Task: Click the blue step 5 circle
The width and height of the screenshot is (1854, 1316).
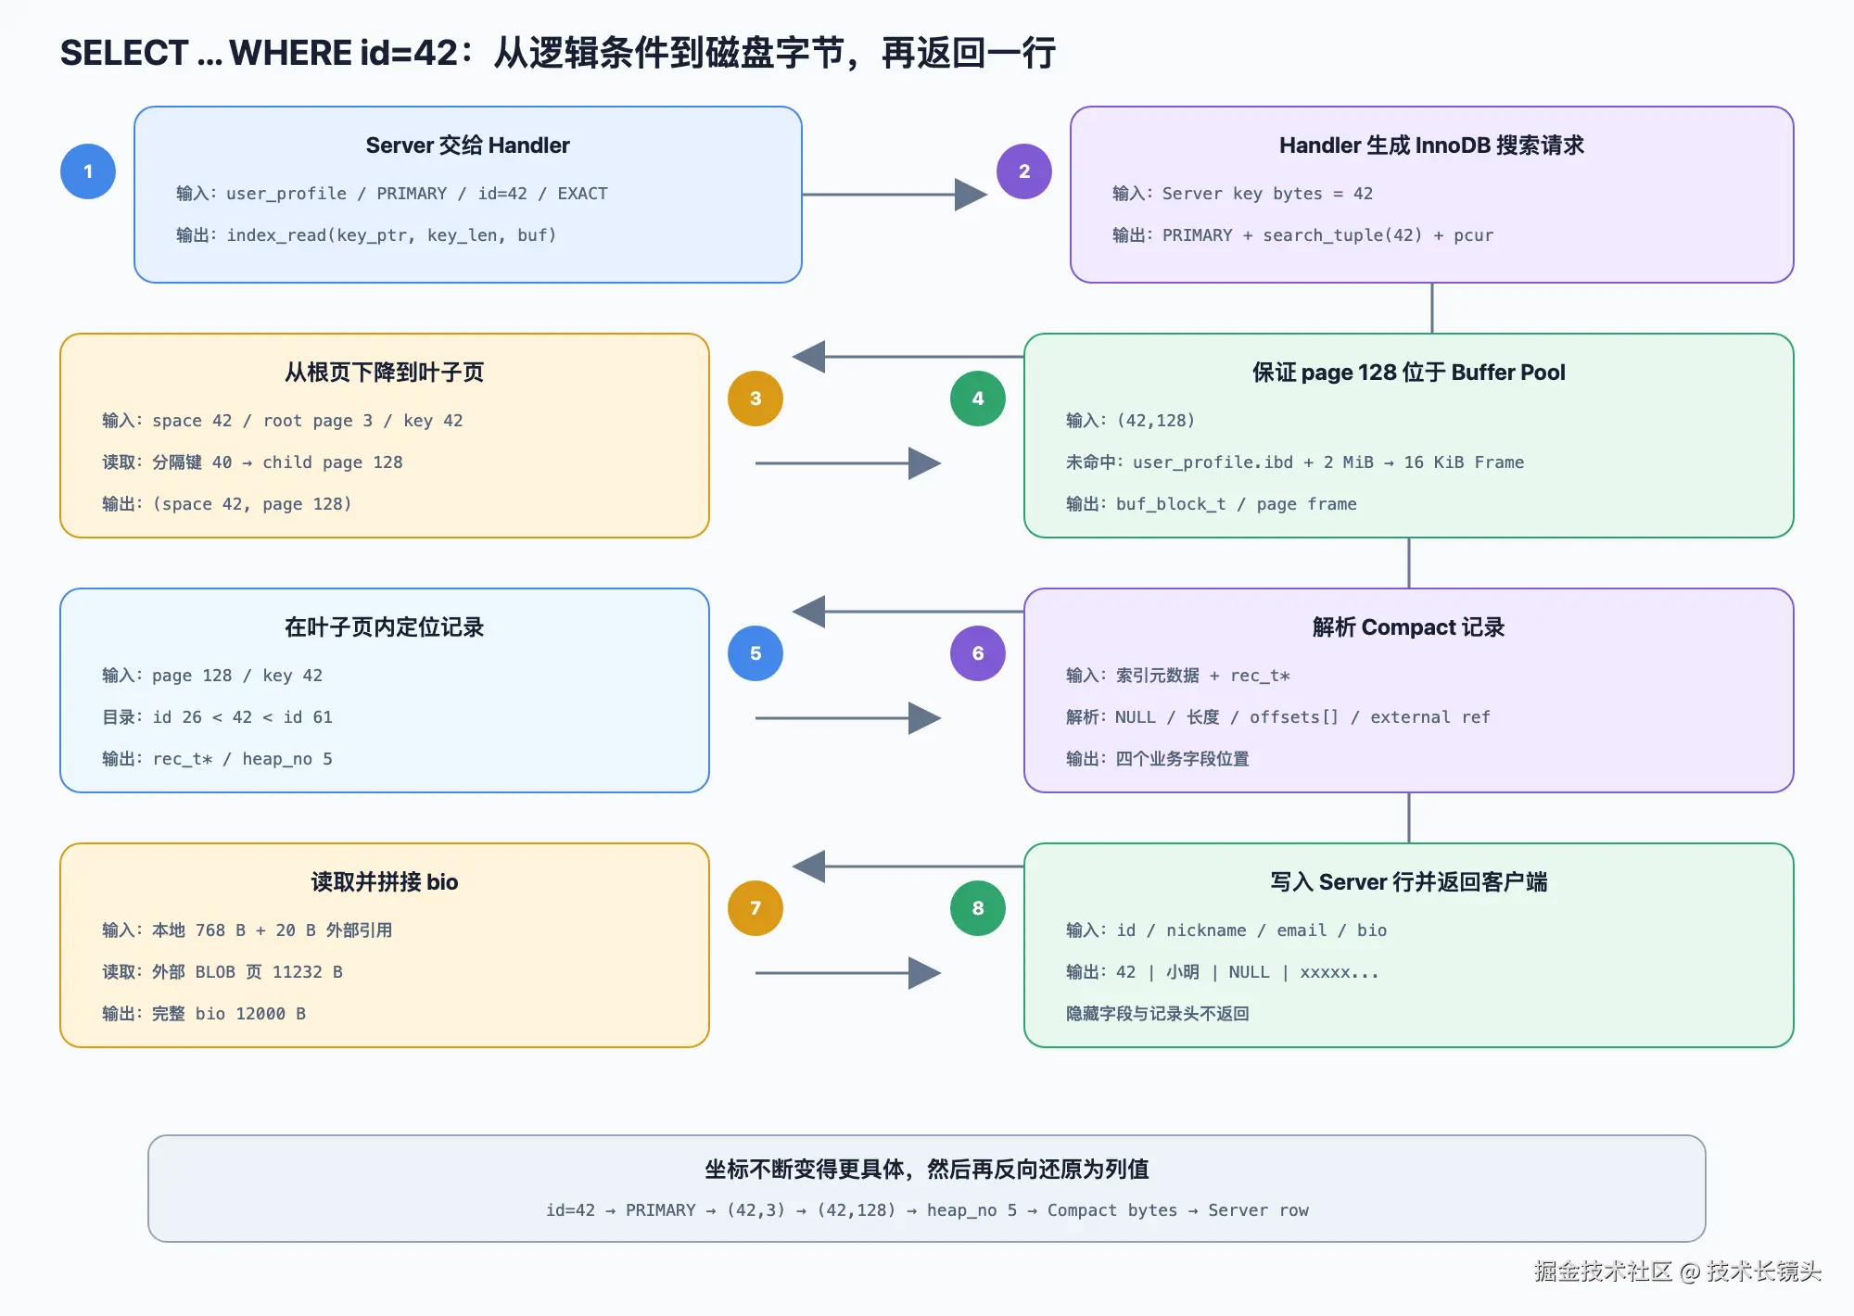Action: coord(756,653)
